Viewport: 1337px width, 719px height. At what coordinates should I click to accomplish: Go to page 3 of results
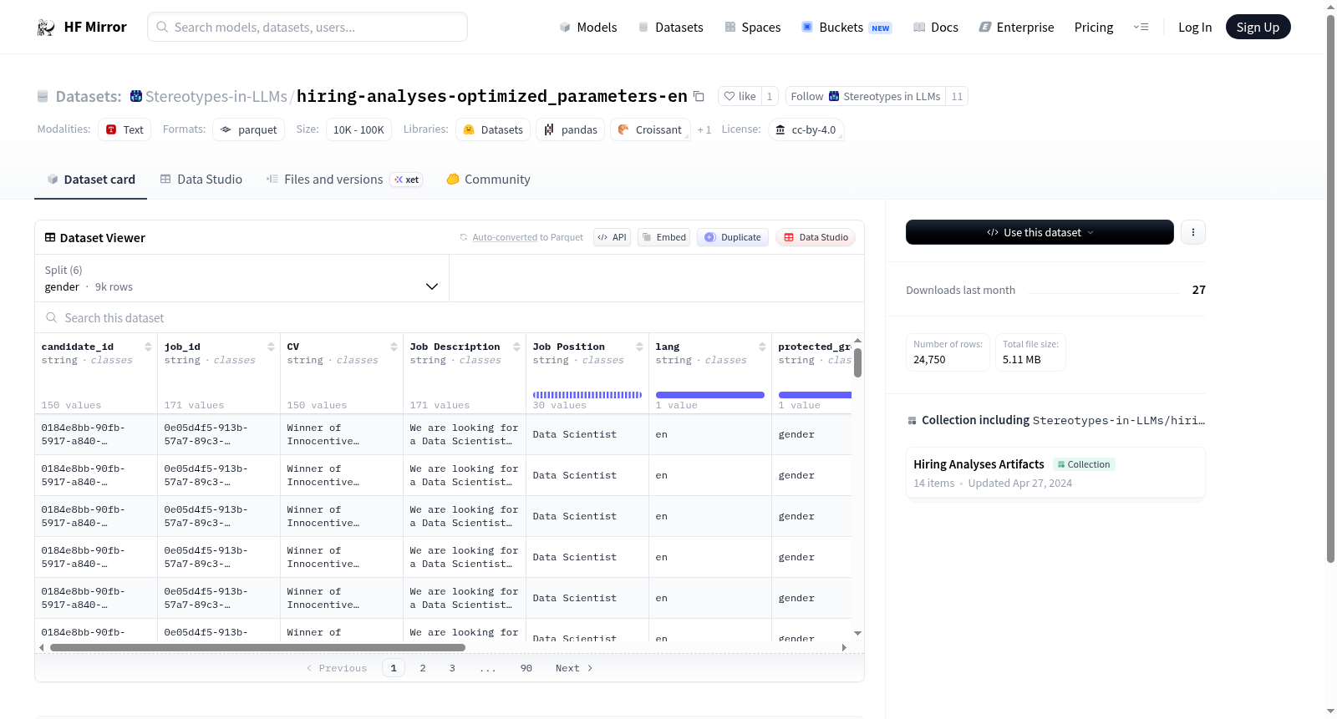click(x=452, y=668)
